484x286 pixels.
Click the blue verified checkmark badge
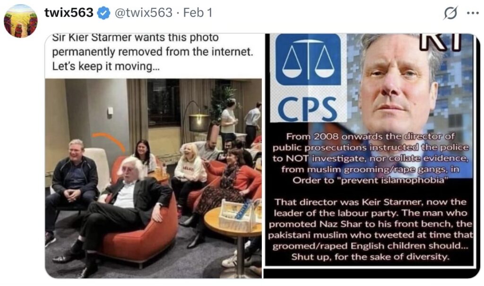[104, 13]
